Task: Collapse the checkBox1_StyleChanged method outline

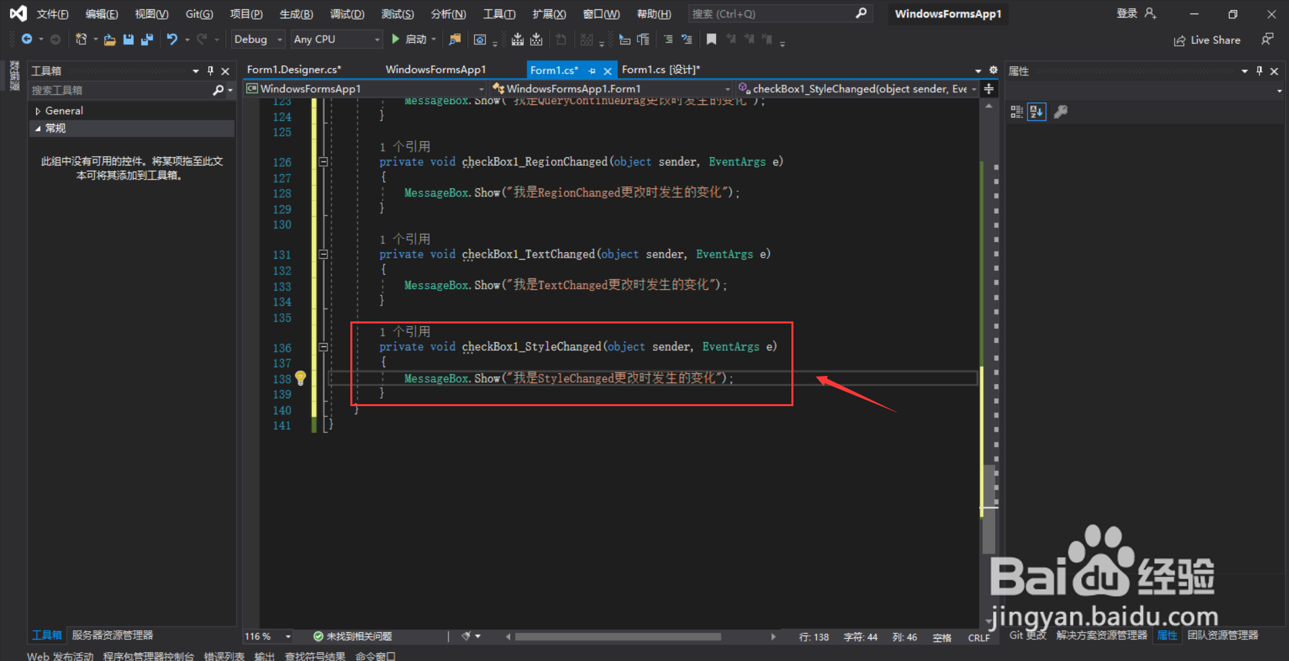Action: [323, 348]
